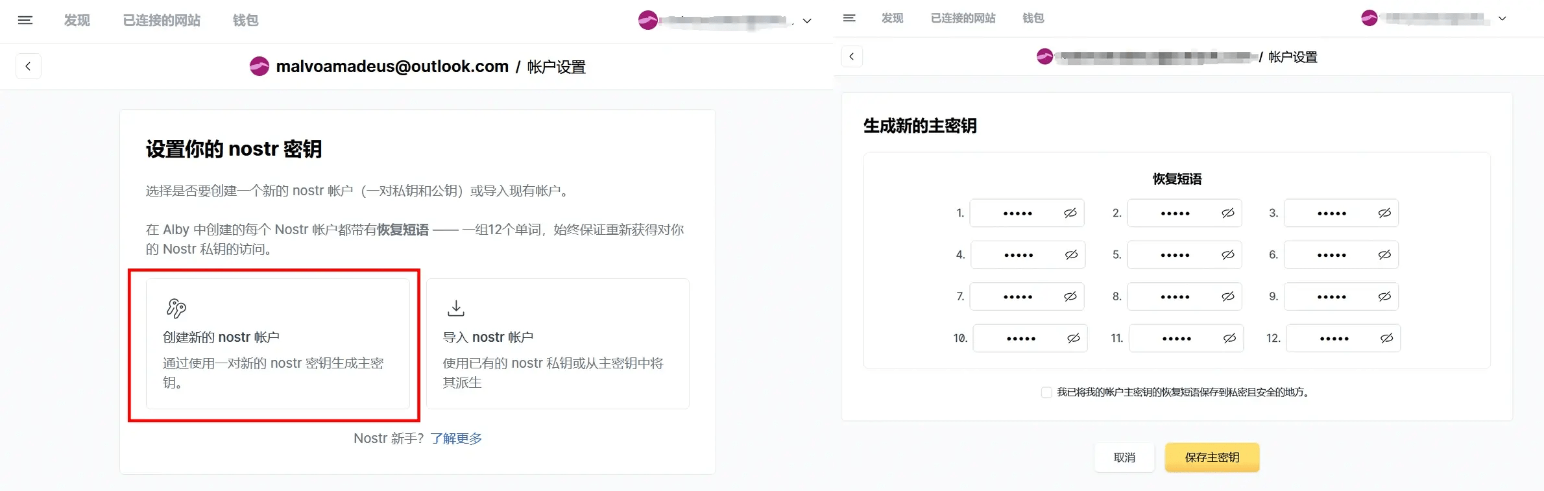Go back using right window arrow
This screenshot has height=491, width=1544.
[852, 56]
